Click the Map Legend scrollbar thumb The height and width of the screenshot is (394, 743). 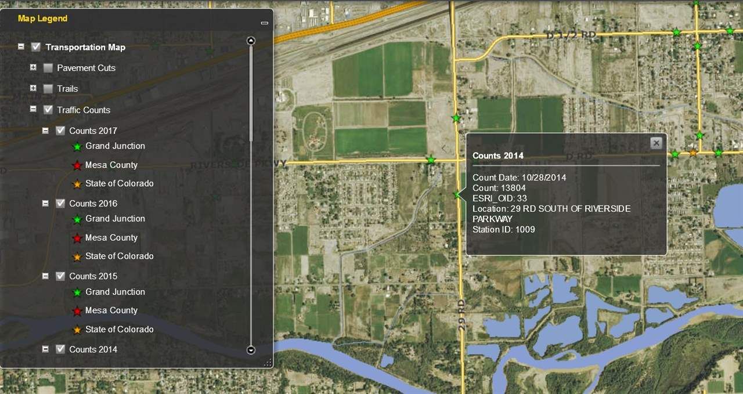[x=251, y=93]
